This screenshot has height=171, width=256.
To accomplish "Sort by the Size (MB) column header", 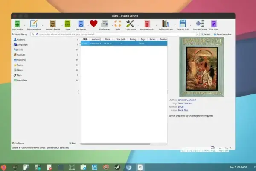I will point(121,39).
